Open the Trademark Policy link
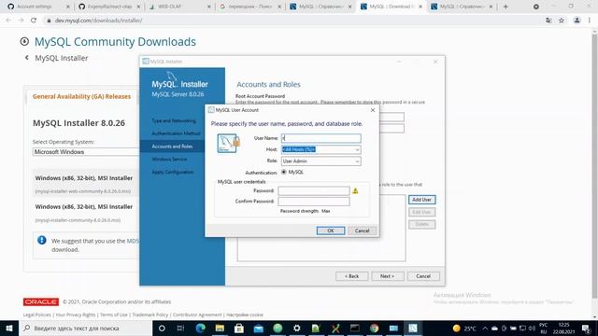The image size is (598, 336). tap(149, 315)
